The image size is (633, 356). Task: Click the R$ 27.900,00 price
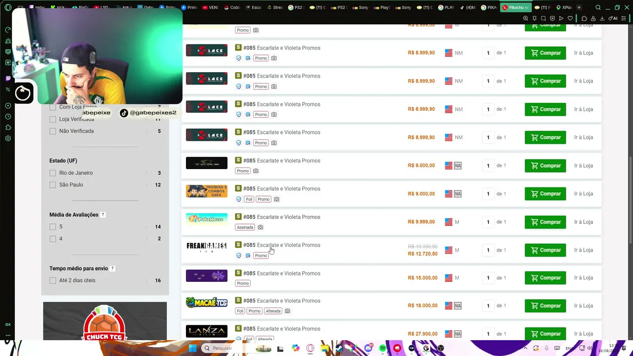point(422,334)
